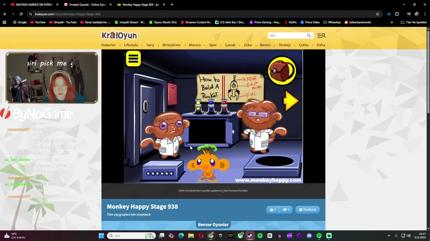Image resolution: width=430 pixels, height=241 pixels.
Task: Open the brown backpack inventory
Action: (x=282, y=70)
